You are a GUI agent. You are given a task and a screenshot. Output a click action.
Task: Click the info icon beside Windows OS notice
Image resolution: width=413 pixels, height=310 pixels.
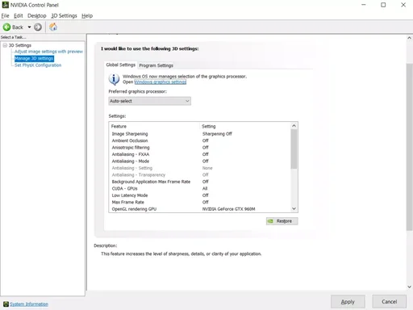[114, 79]
